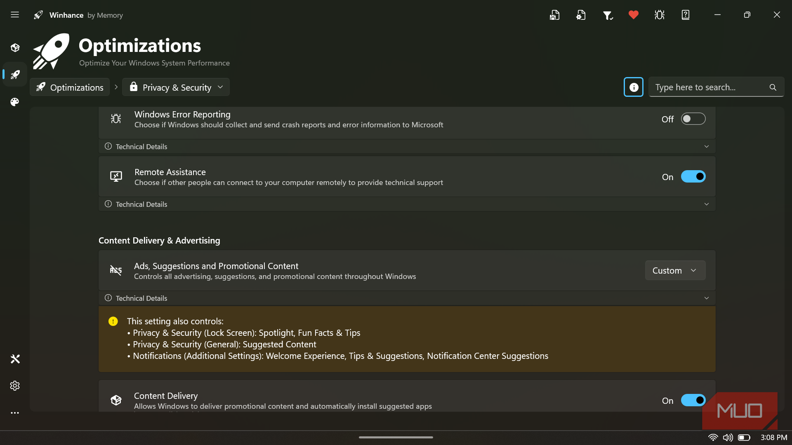792x445 pixels.
Task: Enable Windows Error Reporting toggle
Action: pos(693,119)
